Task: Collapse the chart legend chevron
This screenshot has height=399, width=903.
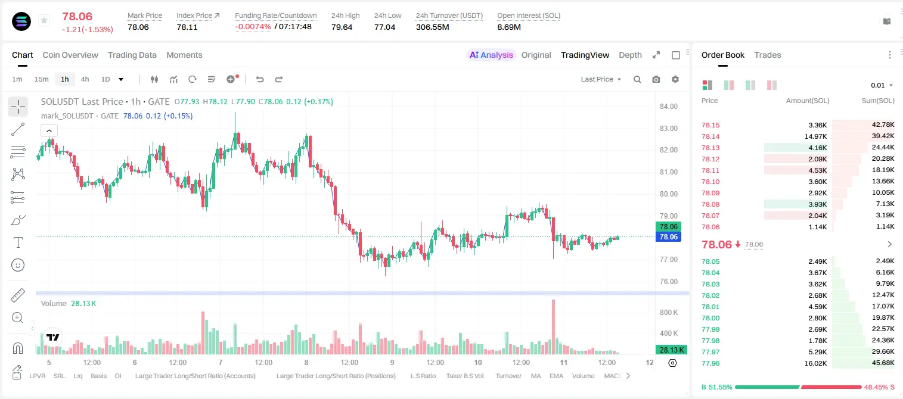Action: (x=49, y=131)
